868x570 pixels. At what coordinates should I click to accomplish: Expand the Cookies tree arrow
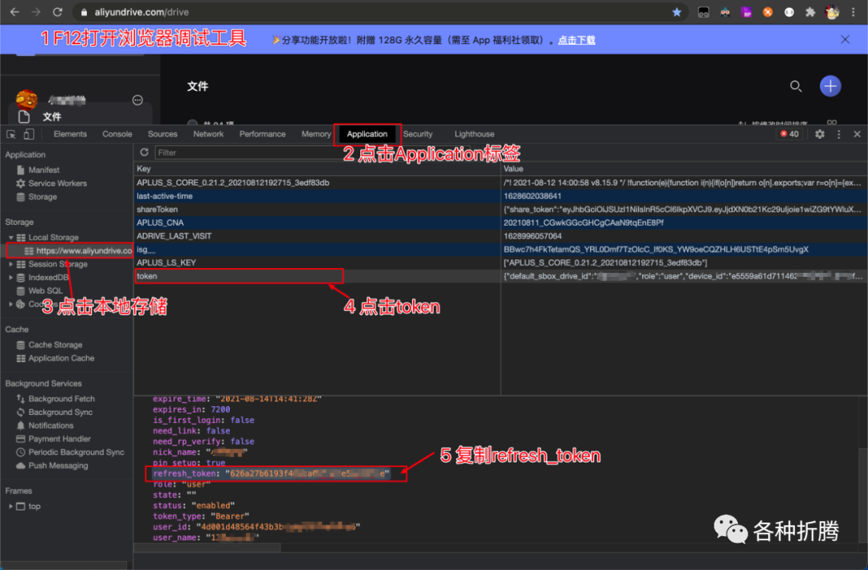pos(10,304)
